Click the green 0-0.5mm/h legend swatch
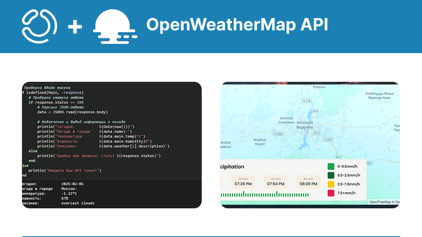422x237 pixels. [331, 167]
